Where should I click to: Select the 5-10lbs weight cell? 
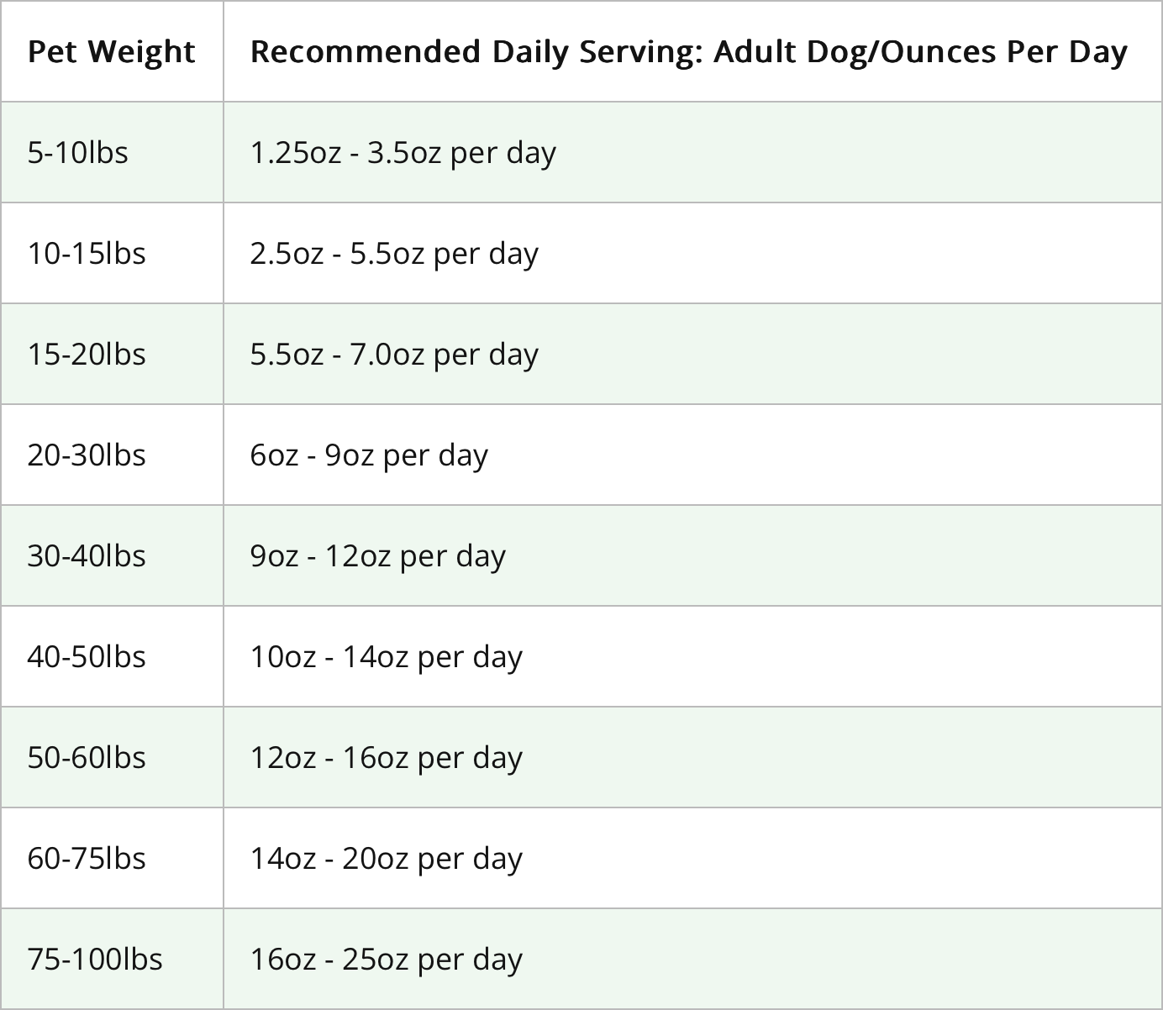coord(78,153)
